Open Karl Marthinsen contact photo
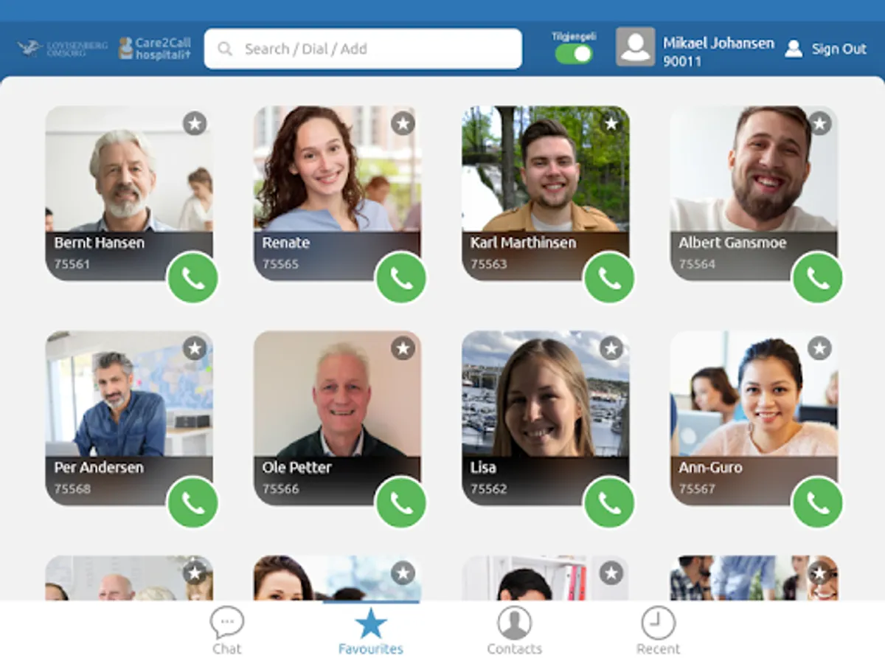885x664 pixels. pos(546,168)
